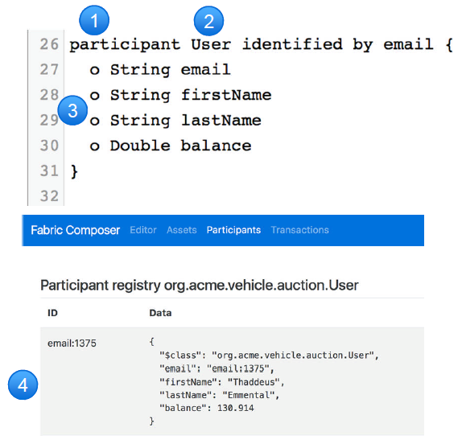Click the blue callout badge numbered 3
This screenshot has height=440, width=462.
click(x=72, y=110)
